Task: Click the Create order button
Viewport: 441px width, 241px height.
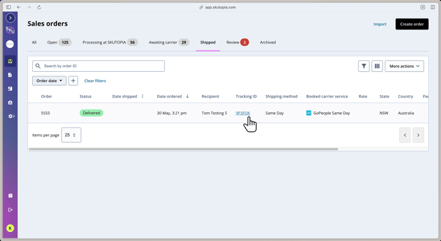Action: coord(412,24)
